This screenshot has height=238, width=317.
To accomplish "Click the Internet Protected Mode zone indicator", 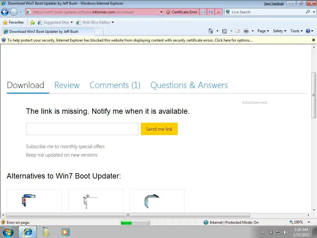I will pos(231,223).
